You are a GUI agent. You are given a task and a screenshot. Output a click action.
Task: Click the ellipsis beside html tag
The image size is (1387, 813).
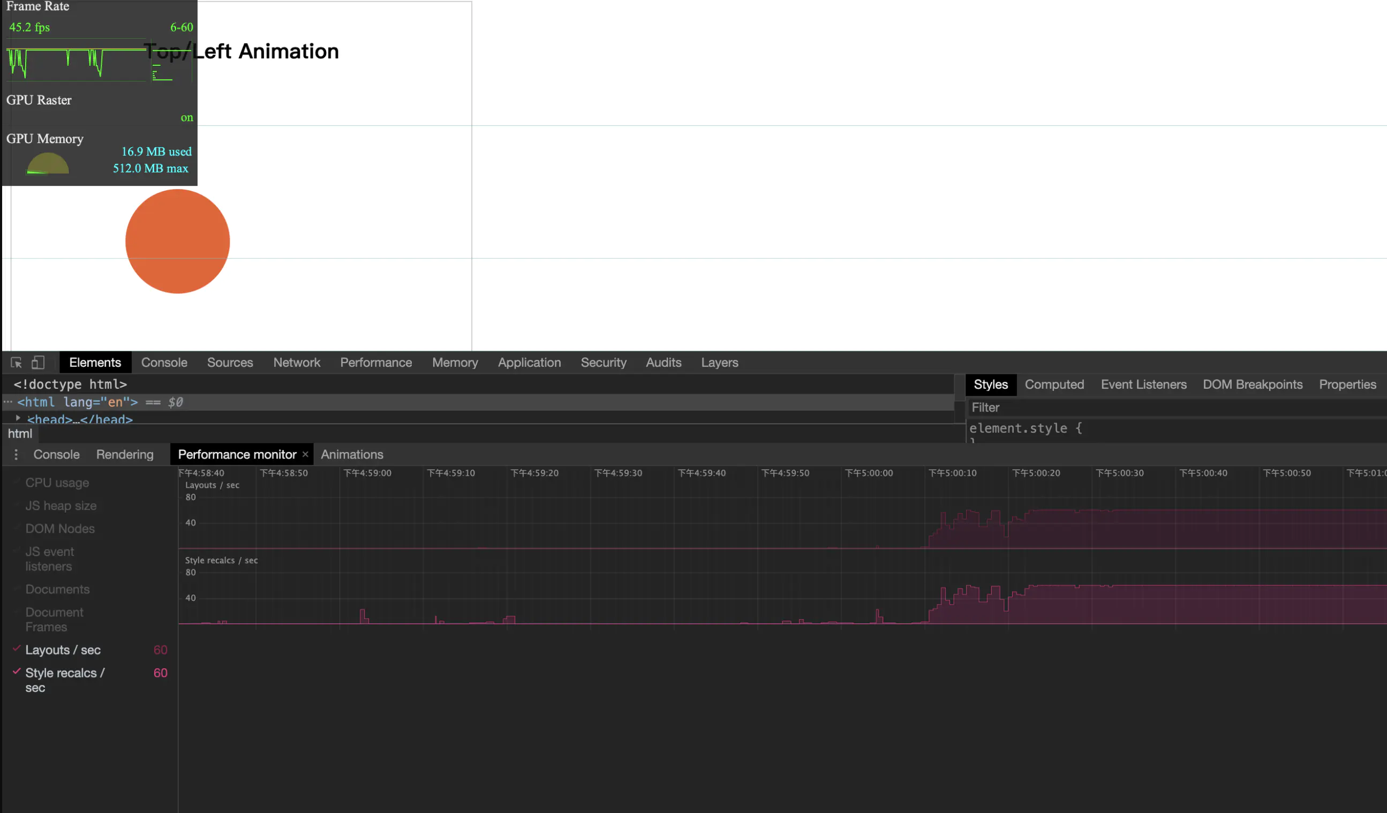(x=7, y=402)
